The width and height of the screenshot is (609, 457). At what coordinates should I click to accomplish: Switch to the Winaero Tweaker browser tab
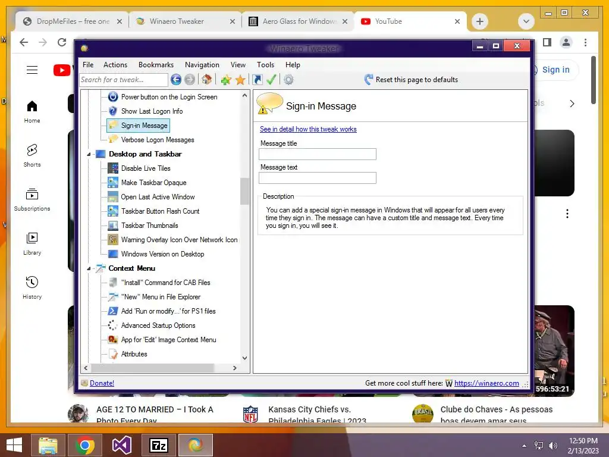click(x=186, y=21)
